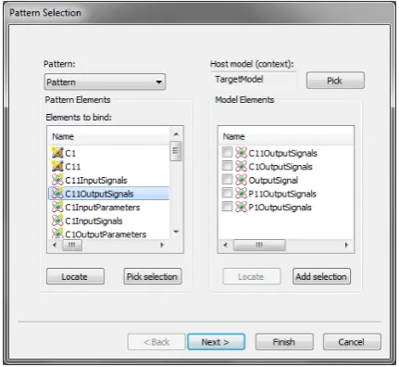Check the P1OutputSignals checkbox

point(227,207)
